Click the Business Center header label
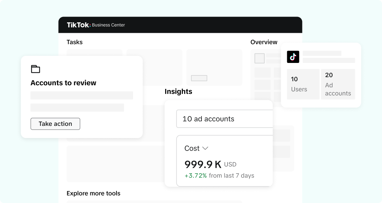Viewport: 382px width, 203px height. coord(108,25)
